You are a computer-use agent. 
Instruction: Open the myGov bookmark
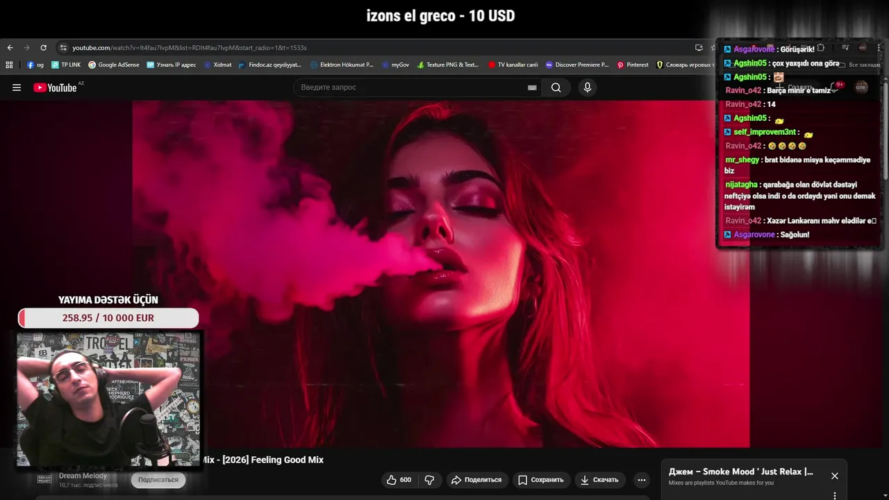pos(395,65)
